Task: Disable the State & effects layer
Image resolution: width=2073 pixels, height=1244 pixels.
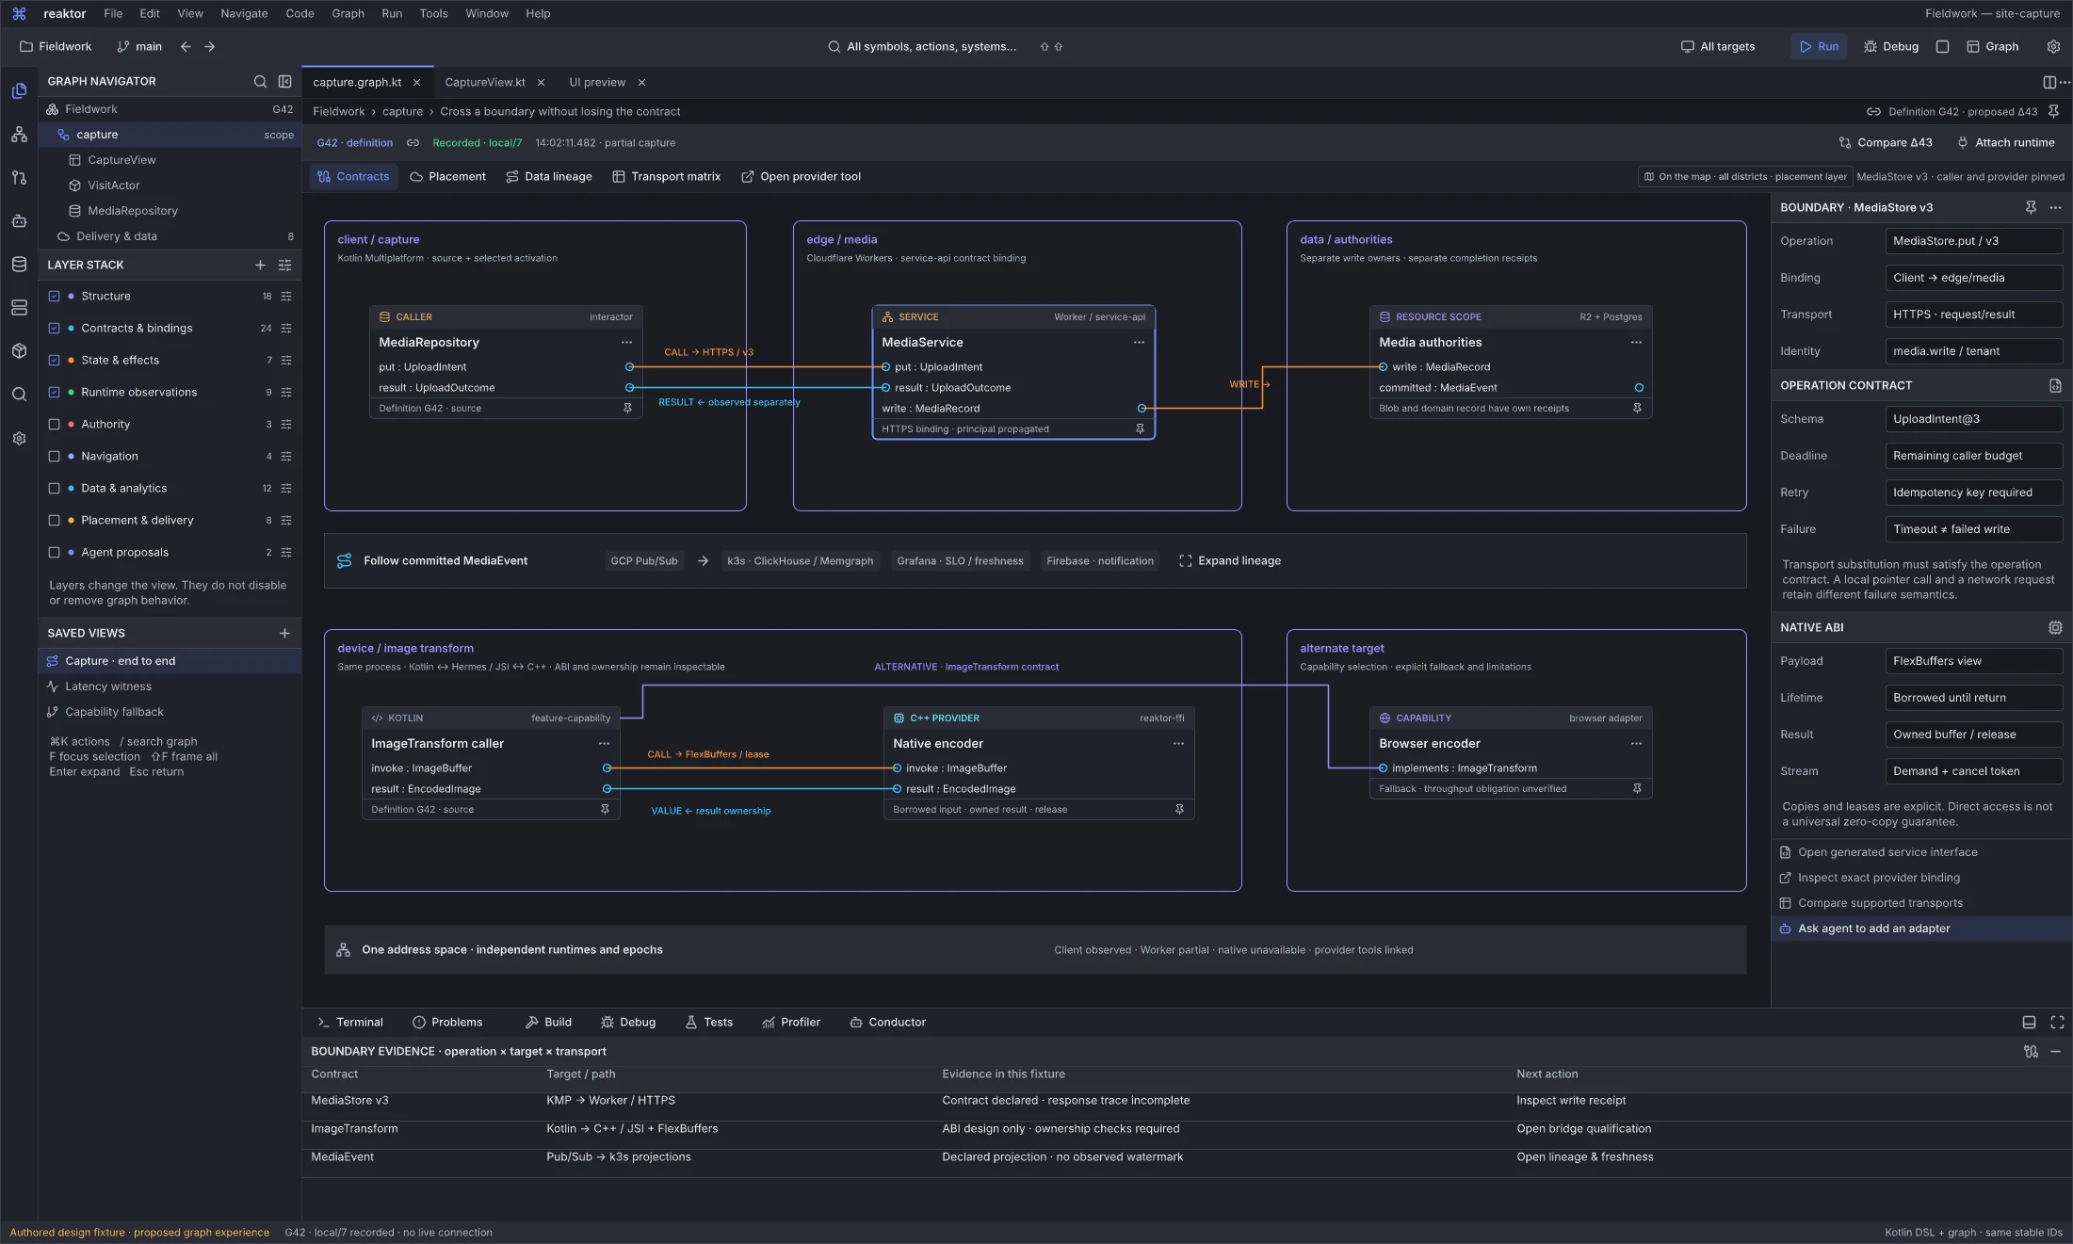Action: 54,361
